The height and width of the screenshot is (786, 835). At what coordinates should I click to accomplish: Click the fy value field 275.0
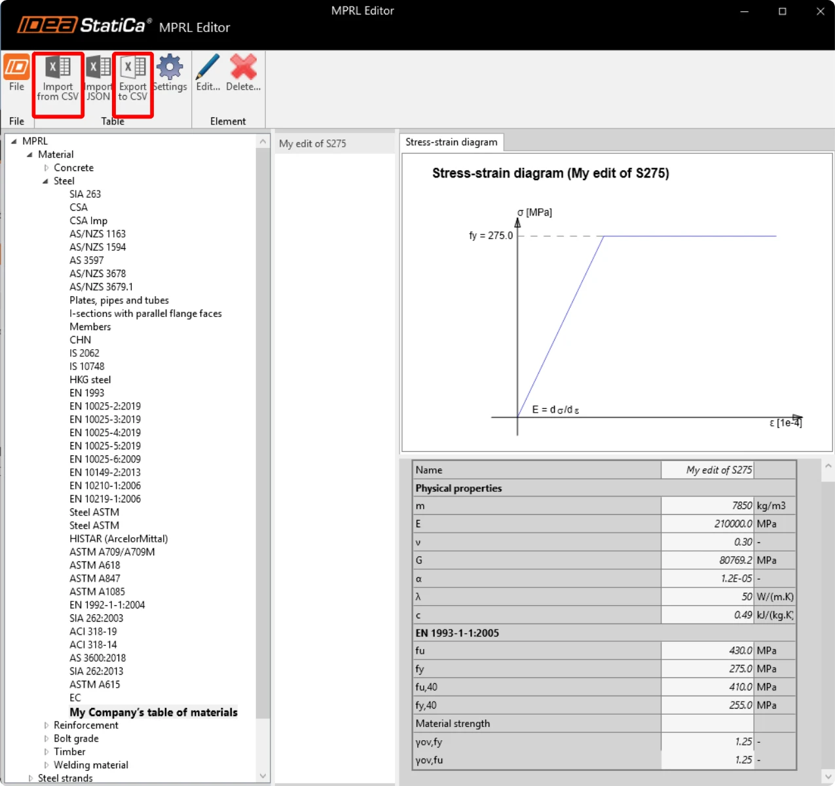point(707,669)
